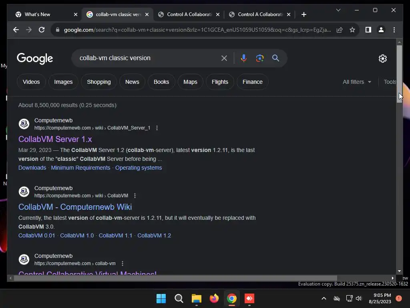410x308 pixels.
Task: Click the Chrome taskbar icon
Action: coord(232,298)
